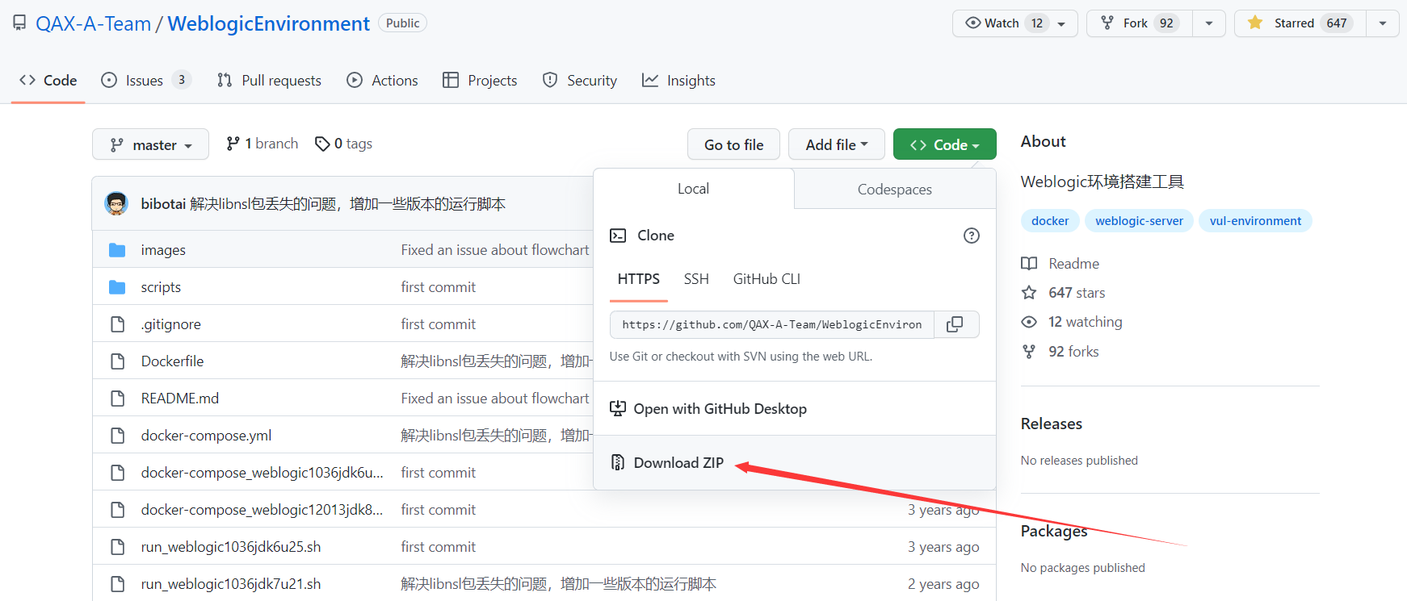
Task: Fork the WeblogicEnvironment repository
Action: point(1140,23)
